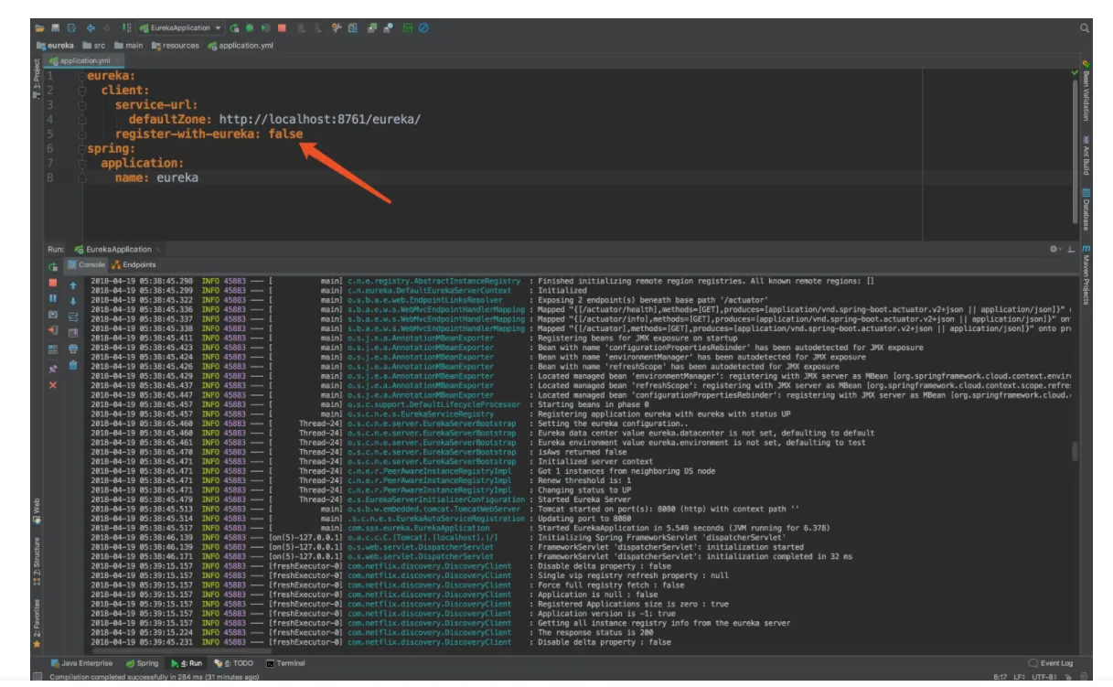Rerun EurekaApplication from Run panel sidebar
The image size is (1113, 687).
53,265
